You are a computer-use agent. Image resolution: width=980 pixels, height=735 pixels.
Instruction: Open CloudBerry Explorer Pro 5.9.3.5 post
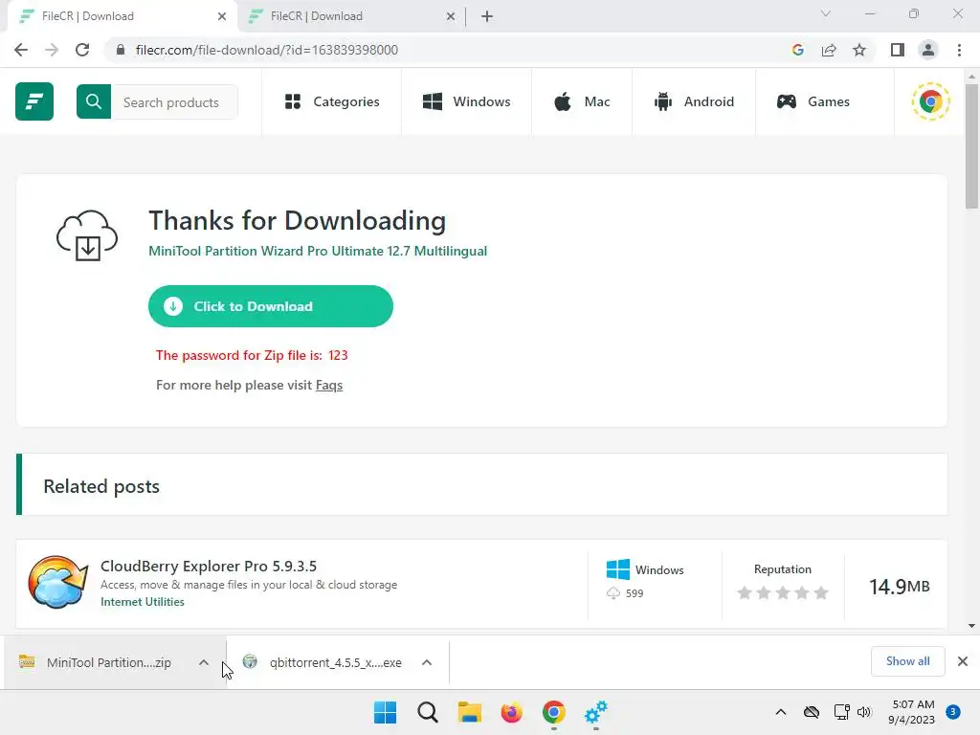(x=209, y=566)
